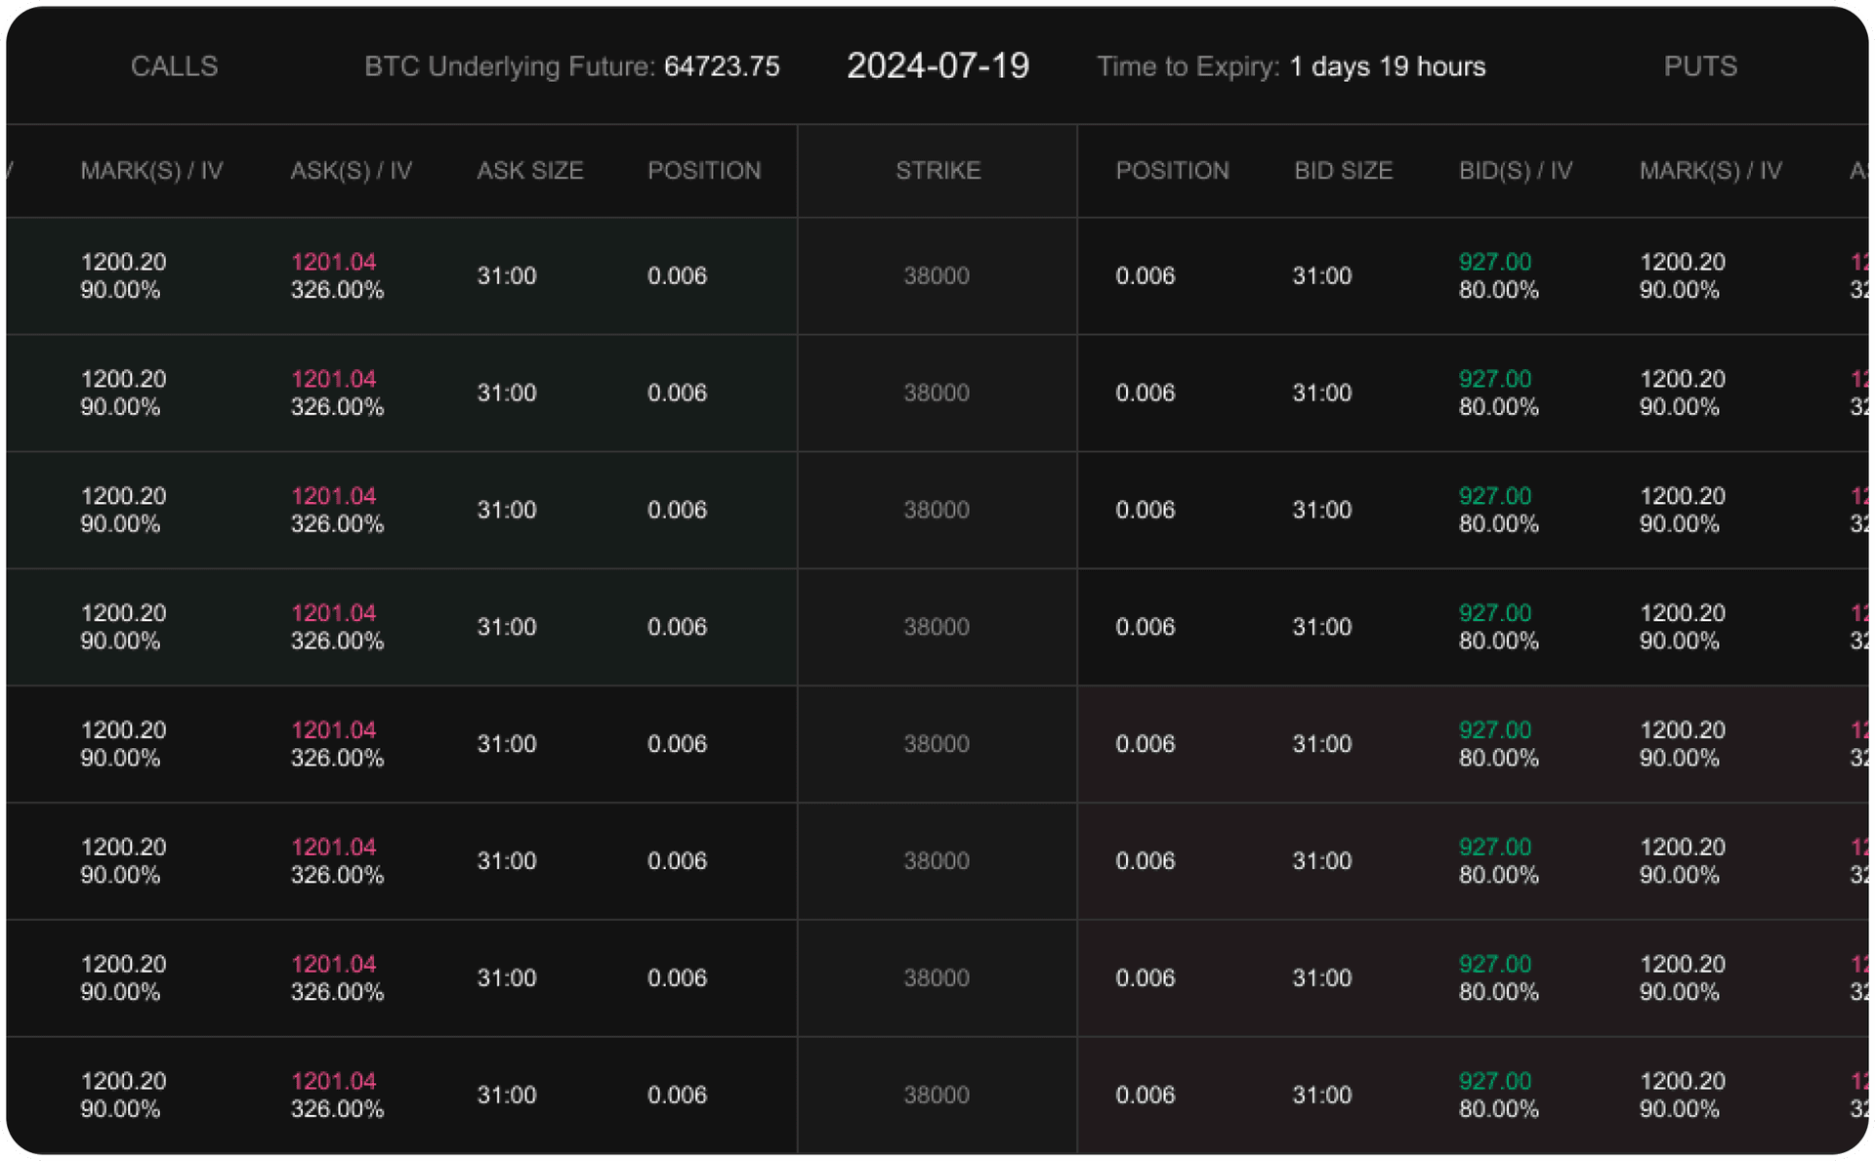
Task: Click the 38000 strike in the seventh row
Action: click(937, 977)
